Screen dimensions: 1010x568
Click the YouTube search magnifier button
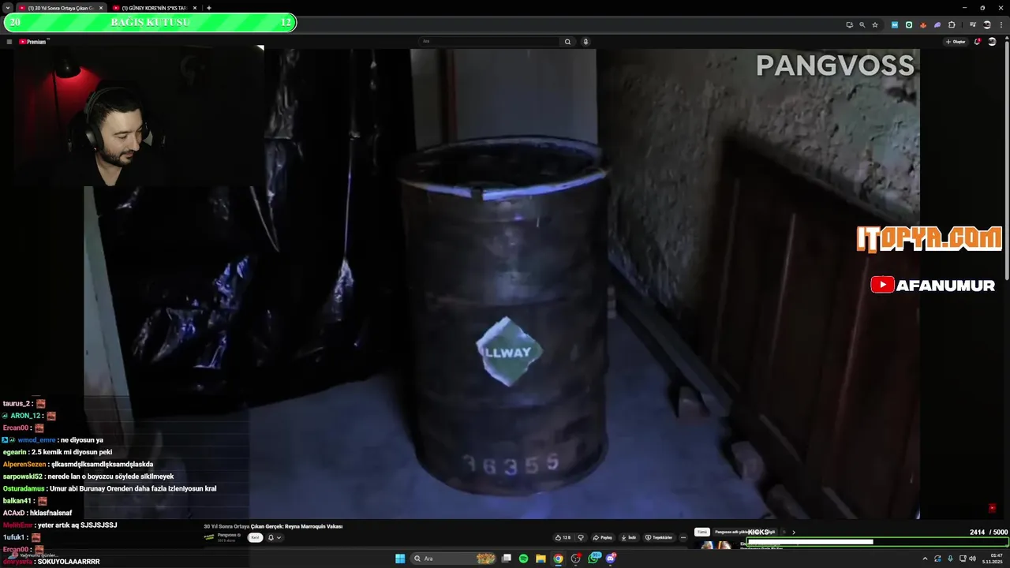pyautogui.click(x=567, y=42)
